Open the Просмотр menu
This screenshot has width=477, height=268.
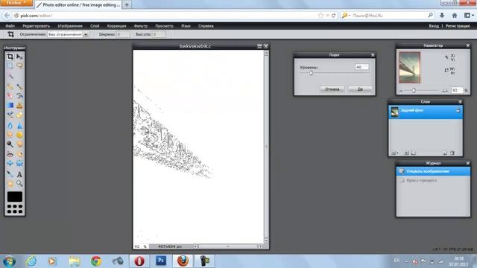(x=164, y=26)
